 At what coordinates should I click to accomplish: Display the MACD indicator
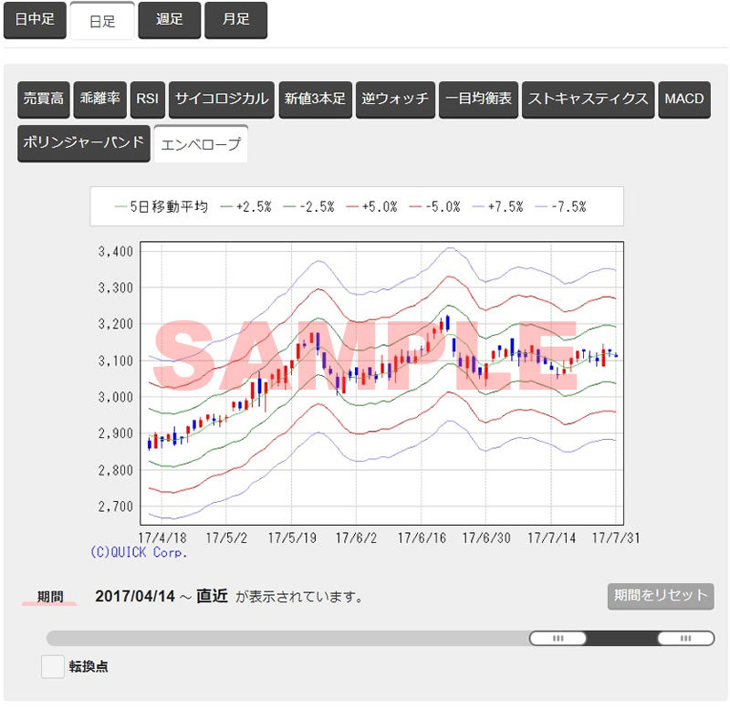pos(684,99)
